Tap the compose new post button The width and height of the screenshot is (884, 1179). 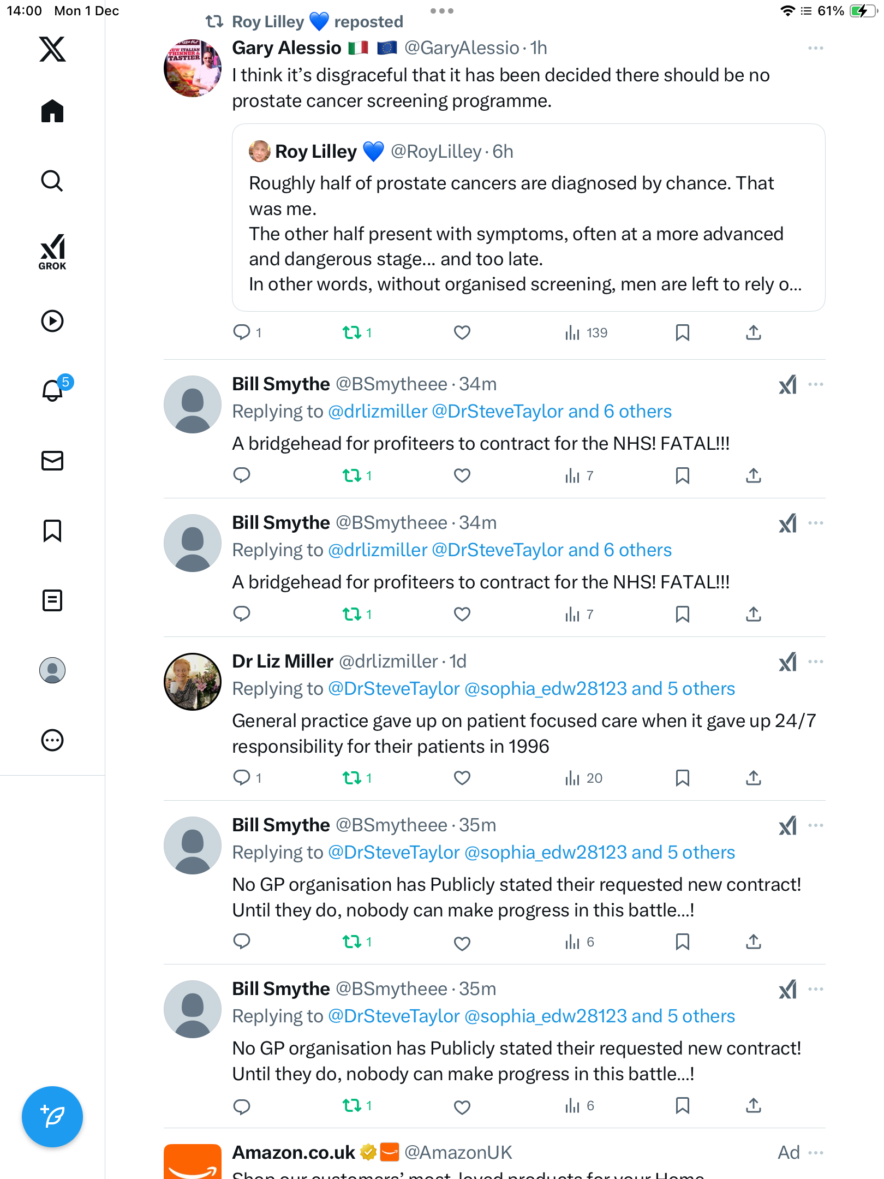click(52, 1116)
